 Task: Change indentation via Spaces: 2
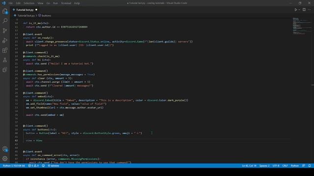point(264,166)
